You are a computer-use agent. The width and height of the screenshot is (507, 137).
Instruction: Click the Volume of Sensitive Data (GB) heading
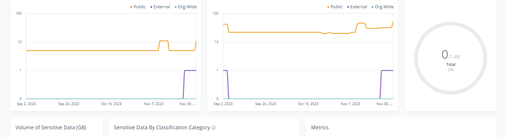[x=51, y=128]
